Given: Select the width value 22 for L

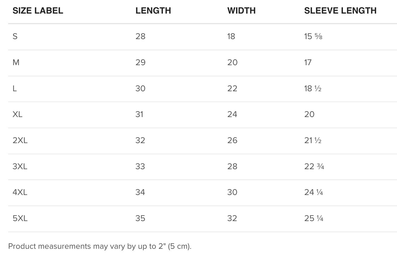Looking at the screenshot, I should click(x=232, y=89).
